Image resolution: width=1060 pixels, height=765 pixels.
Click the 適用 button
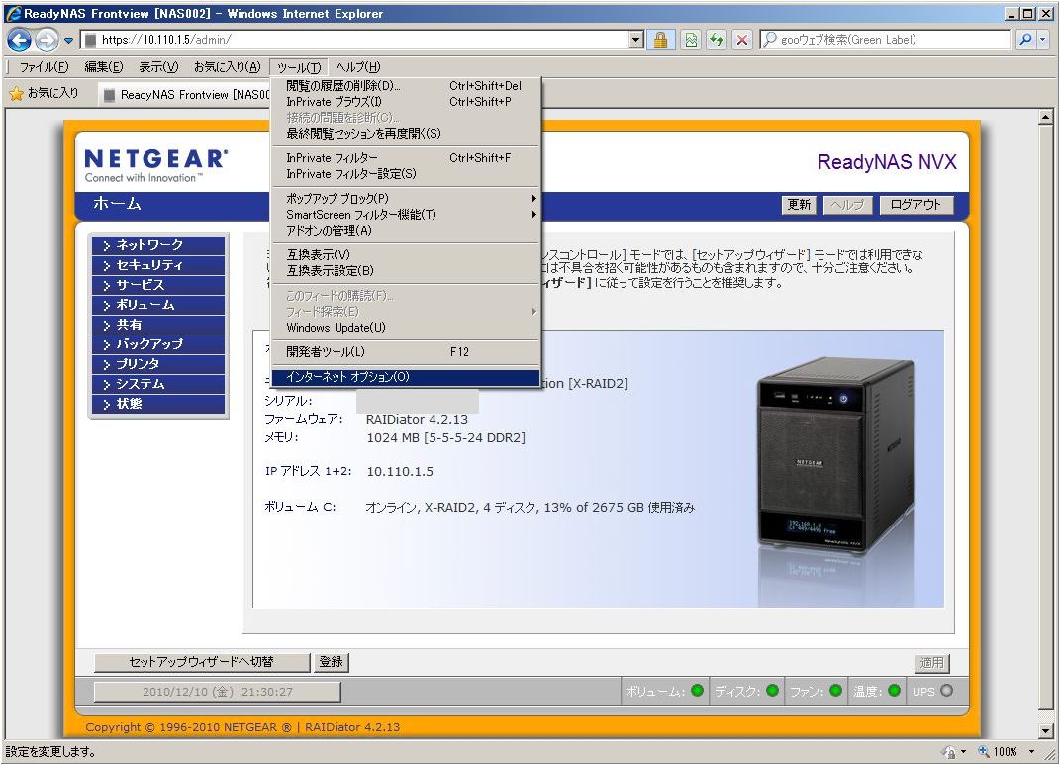tap(931, 663)
